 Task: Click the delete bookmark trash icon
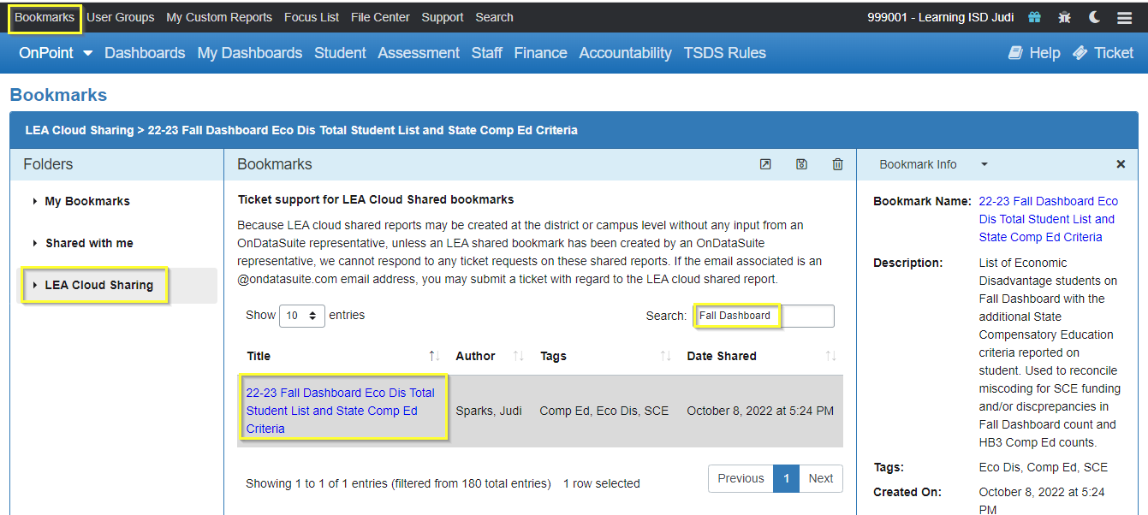[x=837, y=164]
